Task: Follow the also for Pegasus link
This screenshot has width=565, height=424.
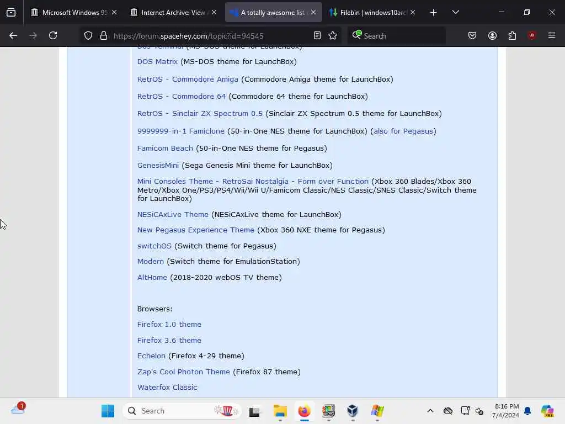Action: click(x=403, y=131)
